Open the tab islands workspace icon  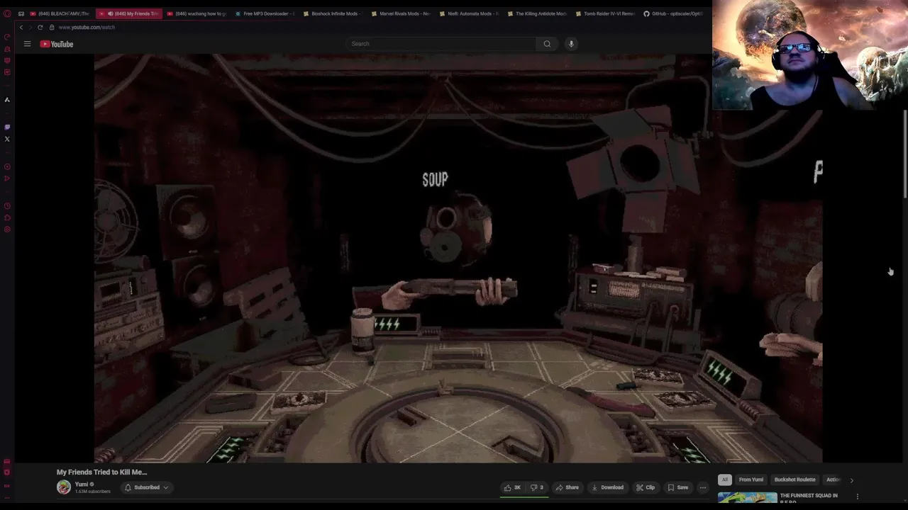[21, 13]
